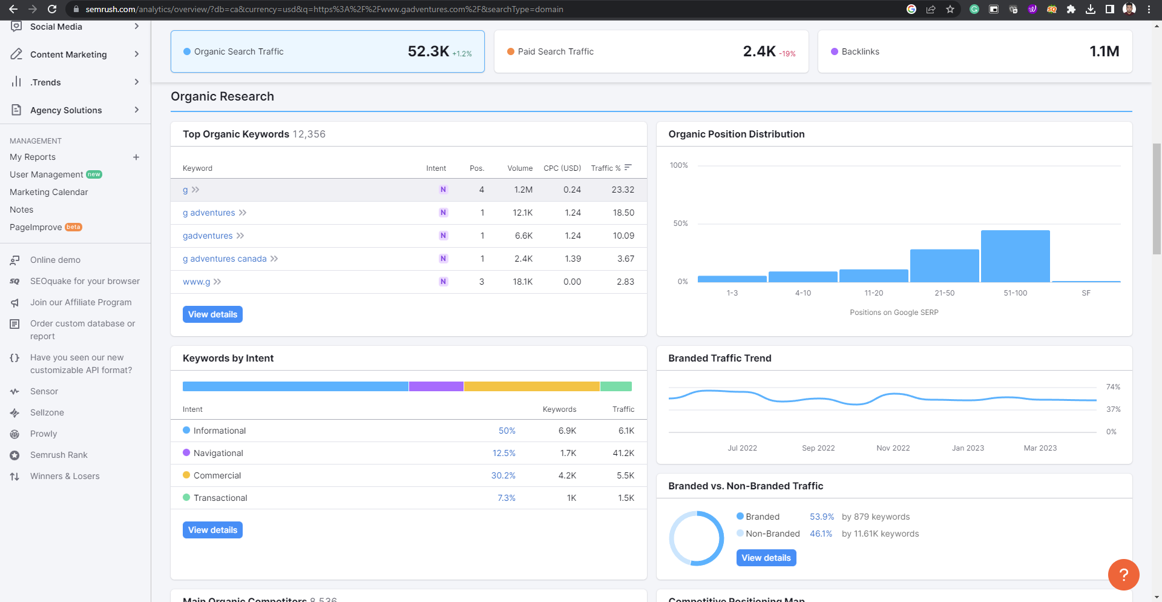Image resolution: width=1162 pixels, height=602 pixels.
Task: Open My Reports in the sidebar
Action: point(33,157)
